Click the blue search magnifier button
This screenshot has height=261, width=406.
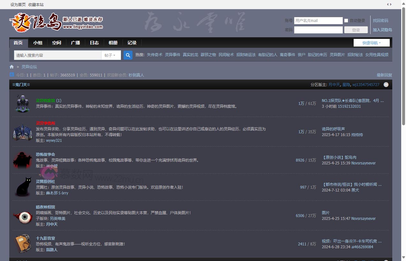(128, 55)
